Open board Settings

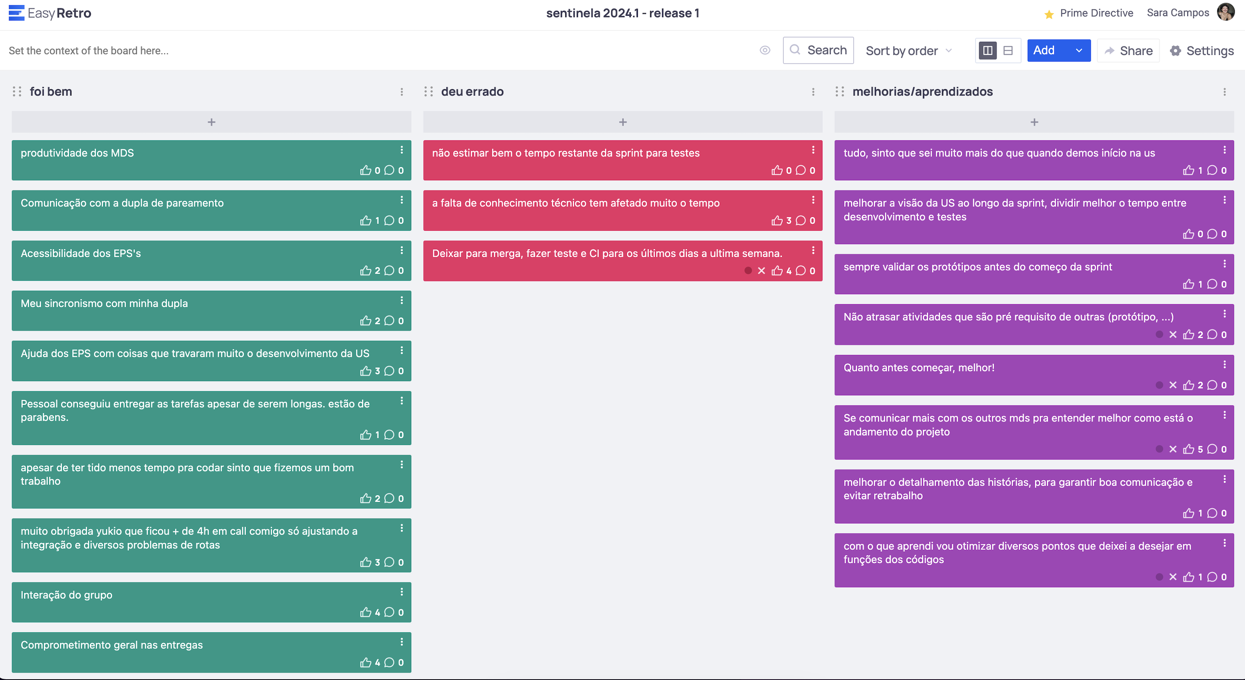1202,50
